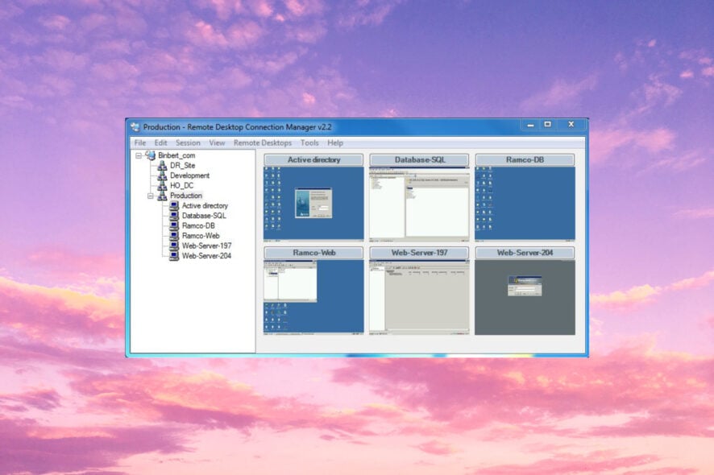The width and height of the screenshot is (714, 475).
Task: Select Ramco-Web tree entry
Action: pos(201,236)
